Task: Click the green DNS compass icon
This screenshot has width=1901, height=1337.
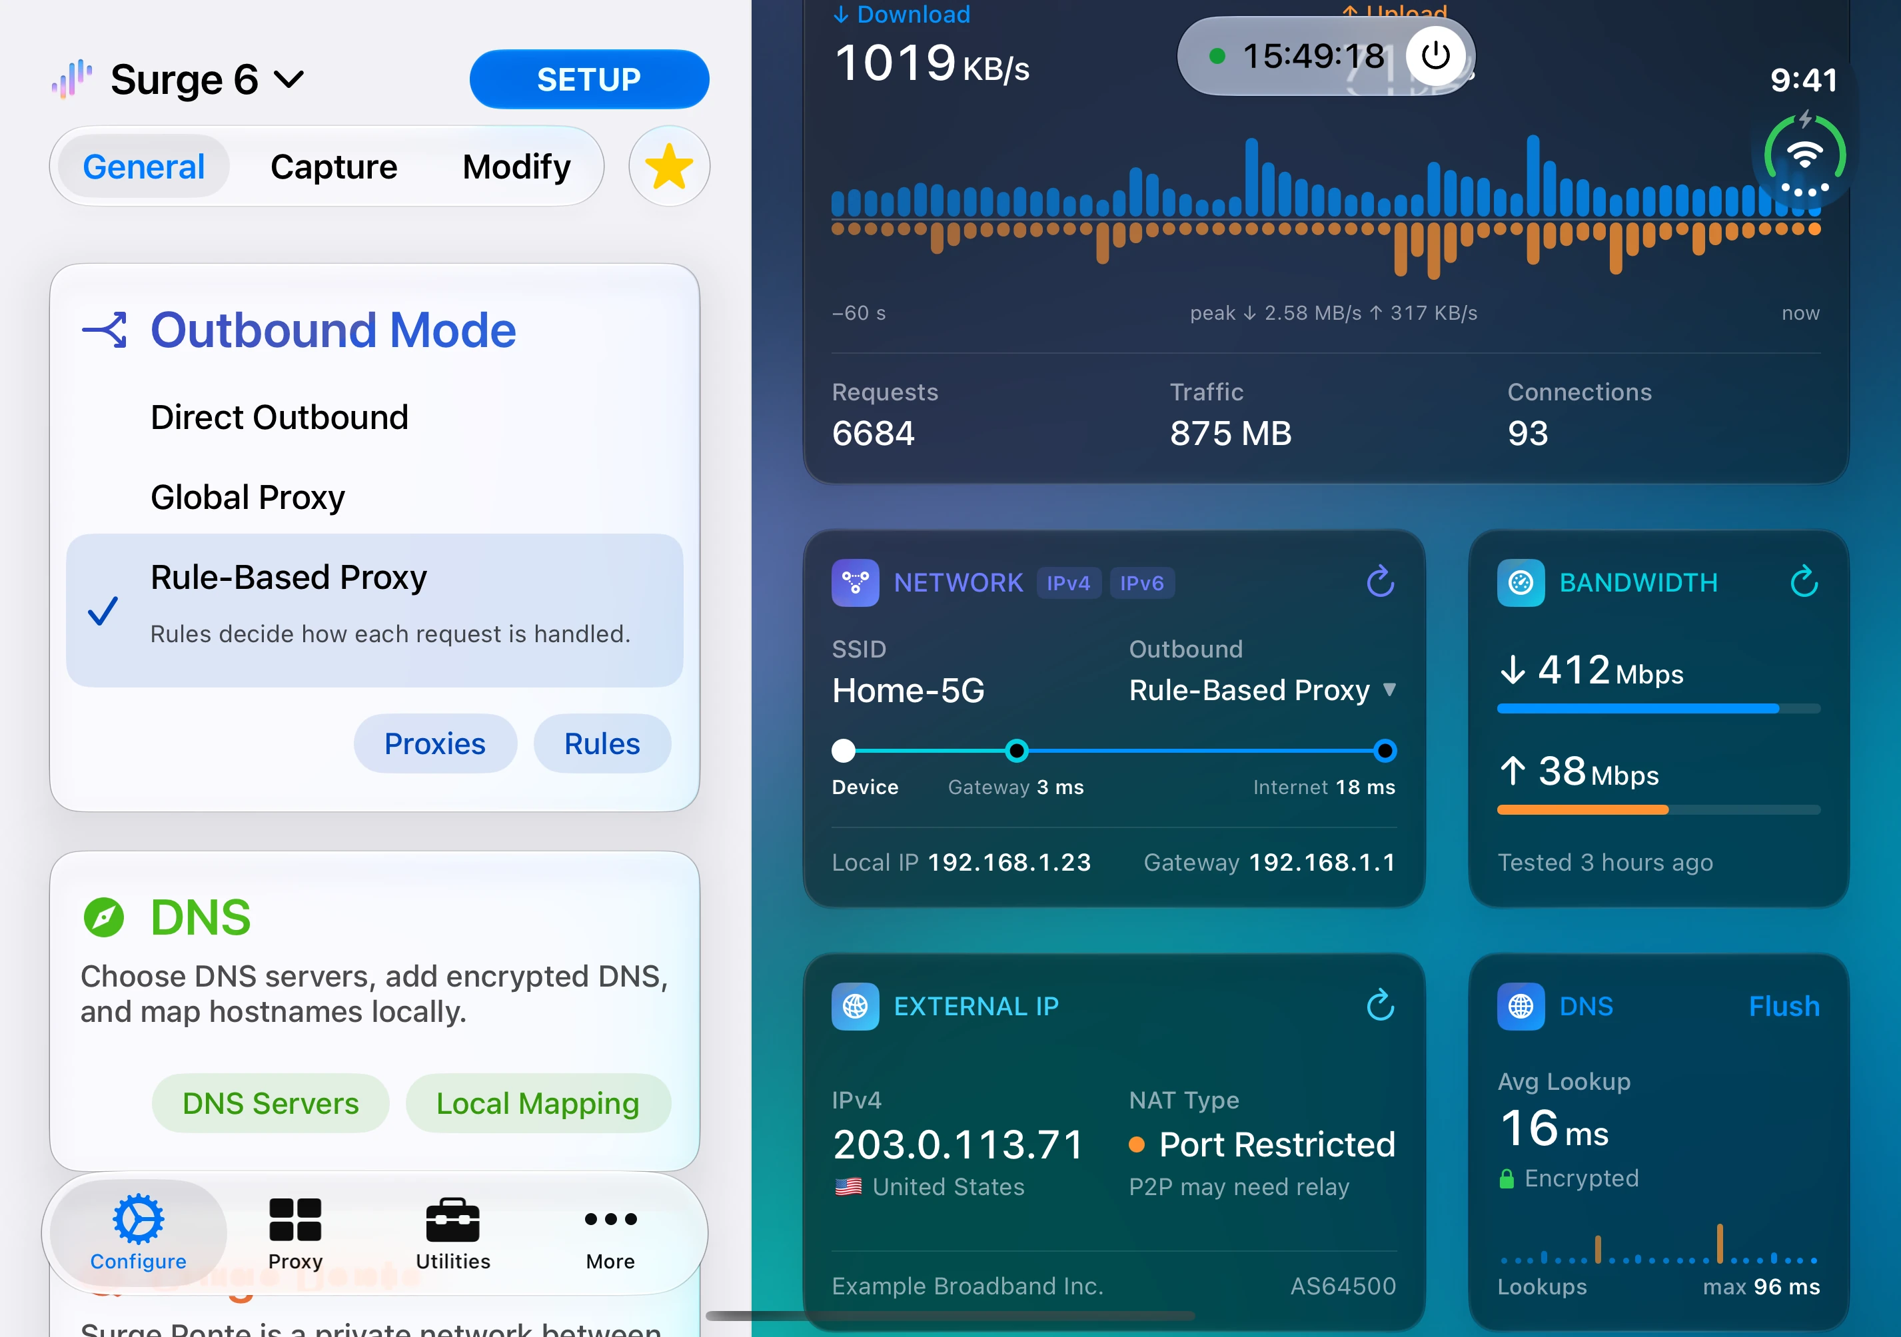Action: [x=105, y=917]
